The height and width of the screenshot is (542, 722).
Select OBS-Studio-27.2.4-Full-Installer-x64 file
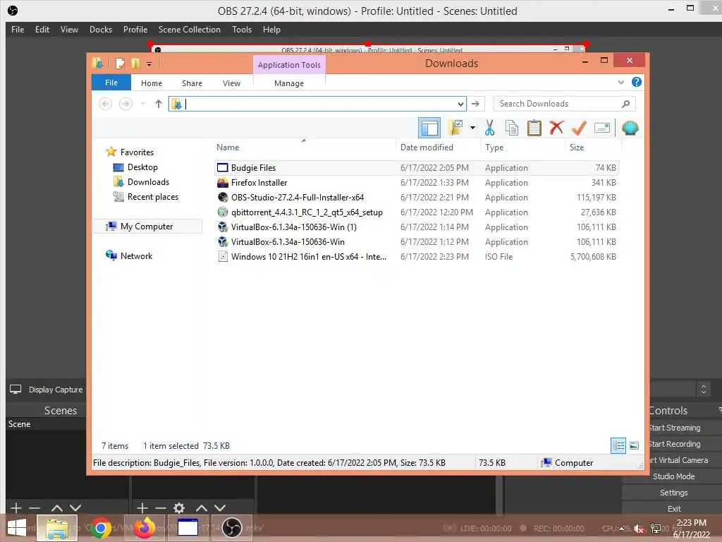[x=416, y=198]
